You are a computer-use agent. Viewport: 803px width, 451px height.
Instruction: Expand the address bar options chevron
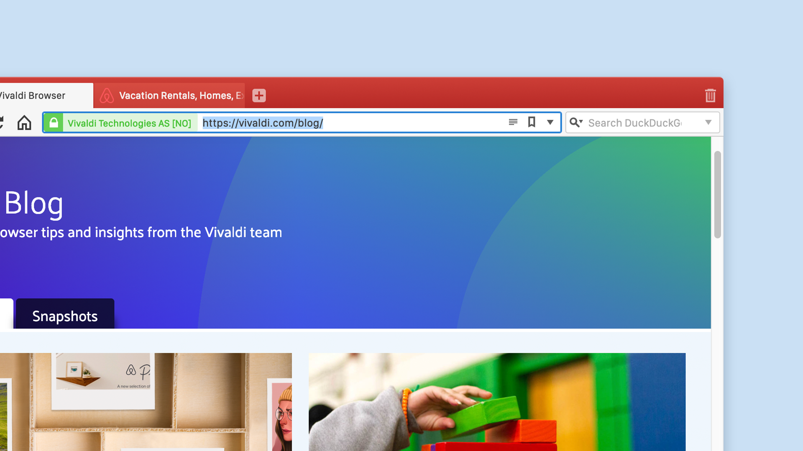[550, 122]
